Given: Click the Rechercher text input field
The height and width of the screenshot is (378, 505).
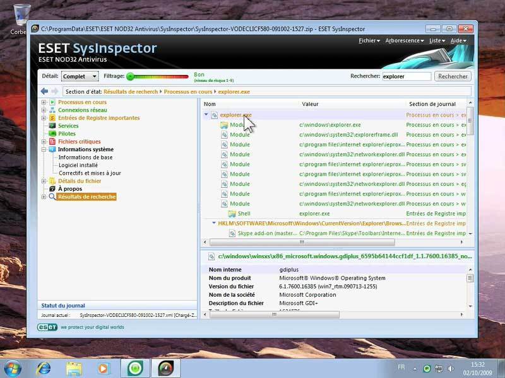Looking at the screenshot, I should point(407,76).
